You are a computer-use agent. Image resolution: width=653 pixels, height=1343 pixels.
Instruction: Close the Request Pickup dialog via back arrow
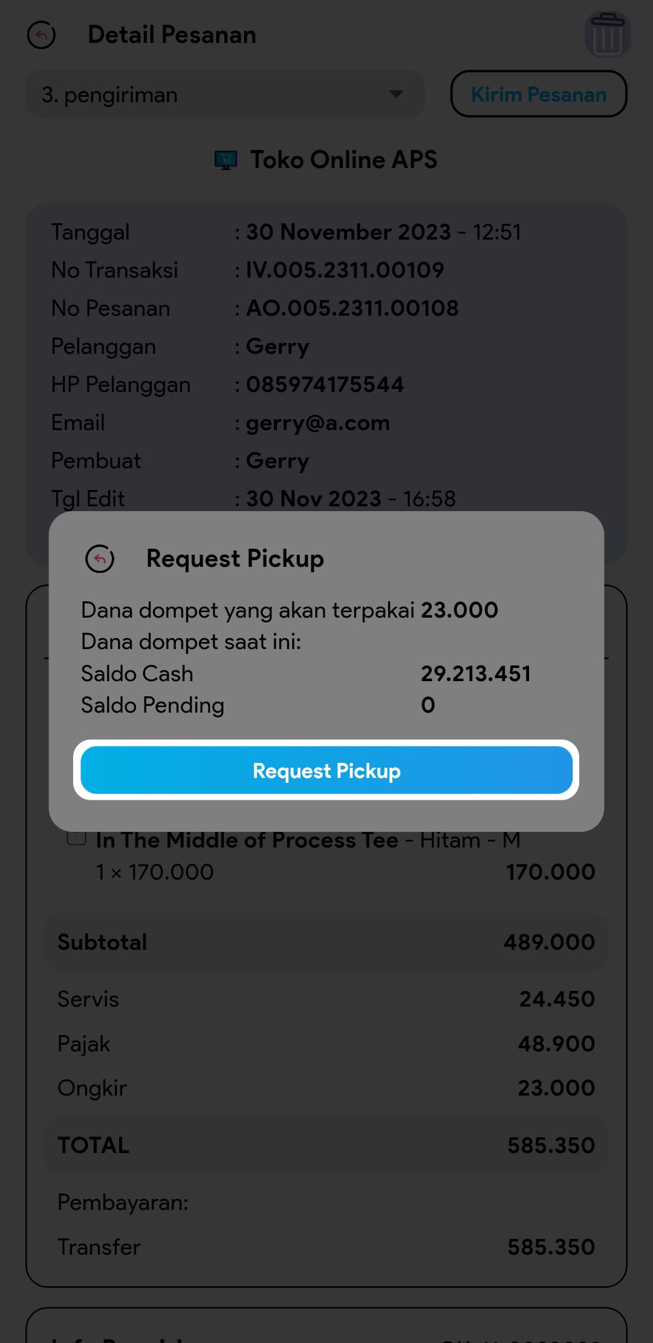click(100, 558)
